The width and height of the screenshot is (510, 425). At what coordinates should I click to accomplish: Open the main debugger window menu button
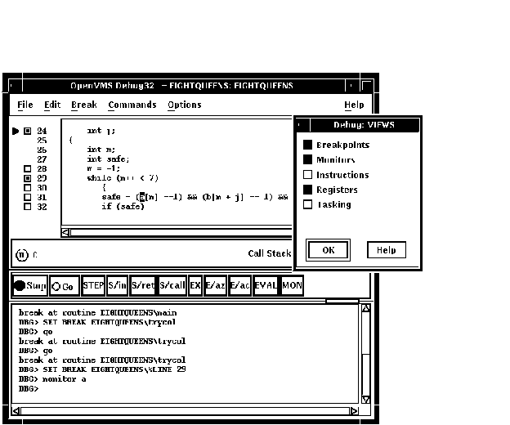13,86
